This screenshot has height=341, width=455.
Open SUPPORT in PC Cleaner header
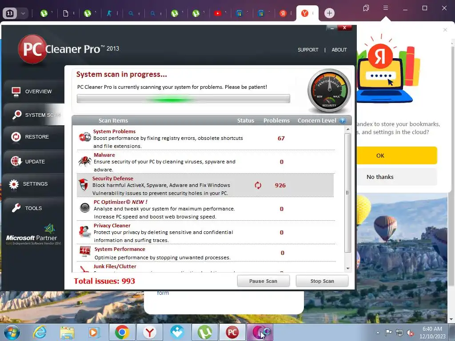coord(308,50)
